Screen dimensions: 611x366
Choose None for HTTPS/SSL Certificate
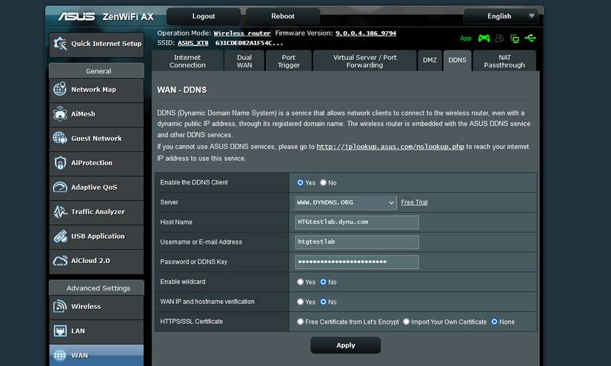point(494,322)
